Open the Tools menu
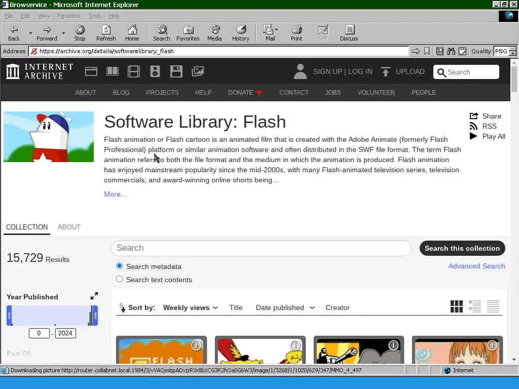This screenshot has width=519, height=389. tap(95, 16)
